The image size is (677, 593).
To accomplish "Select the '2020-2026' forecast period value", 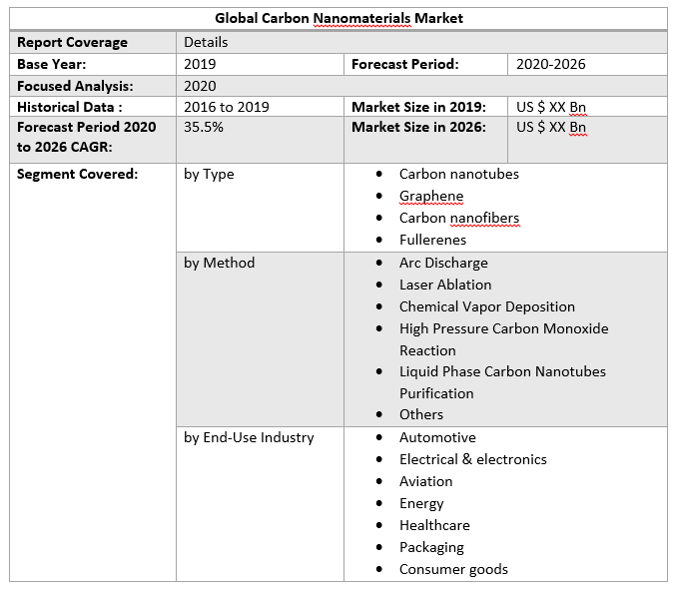I will click(x=550, y=64).
